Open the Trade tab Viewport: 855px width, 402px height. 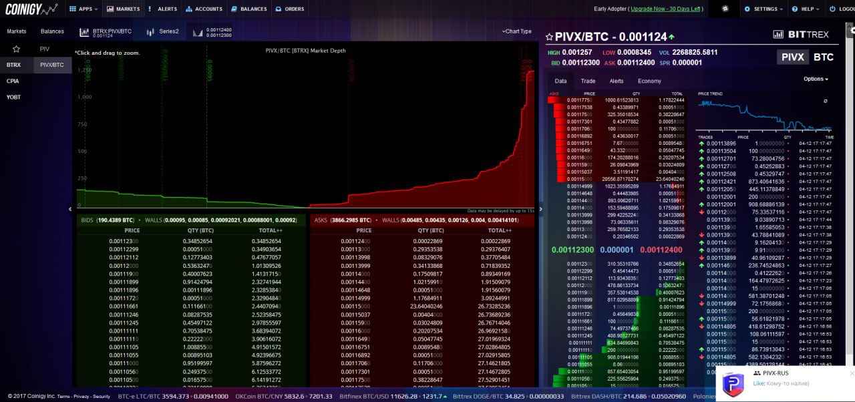[588, 81]
